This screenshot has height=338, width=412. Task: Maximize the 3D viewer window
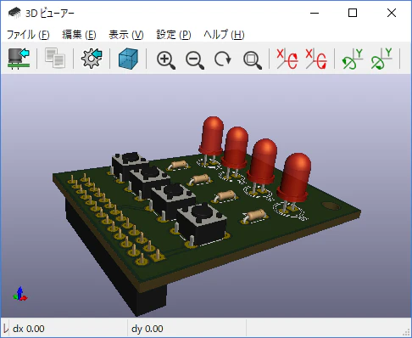click(x=353, y=13)
